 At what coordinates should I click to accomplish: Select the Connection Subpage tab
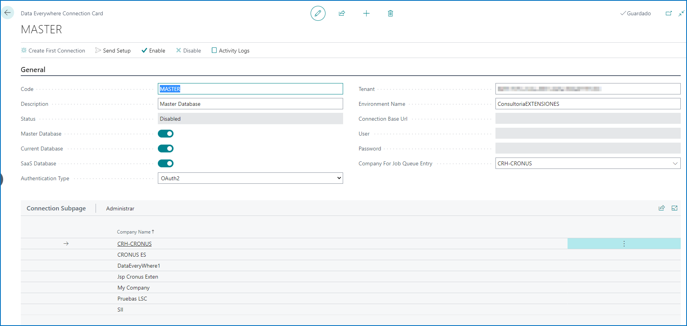coord(56,208)
